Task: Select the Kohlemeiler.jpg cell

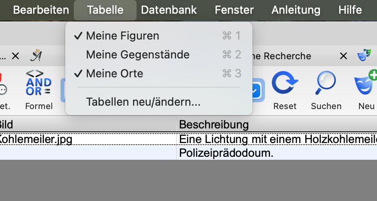Action: tap(88, 139)
